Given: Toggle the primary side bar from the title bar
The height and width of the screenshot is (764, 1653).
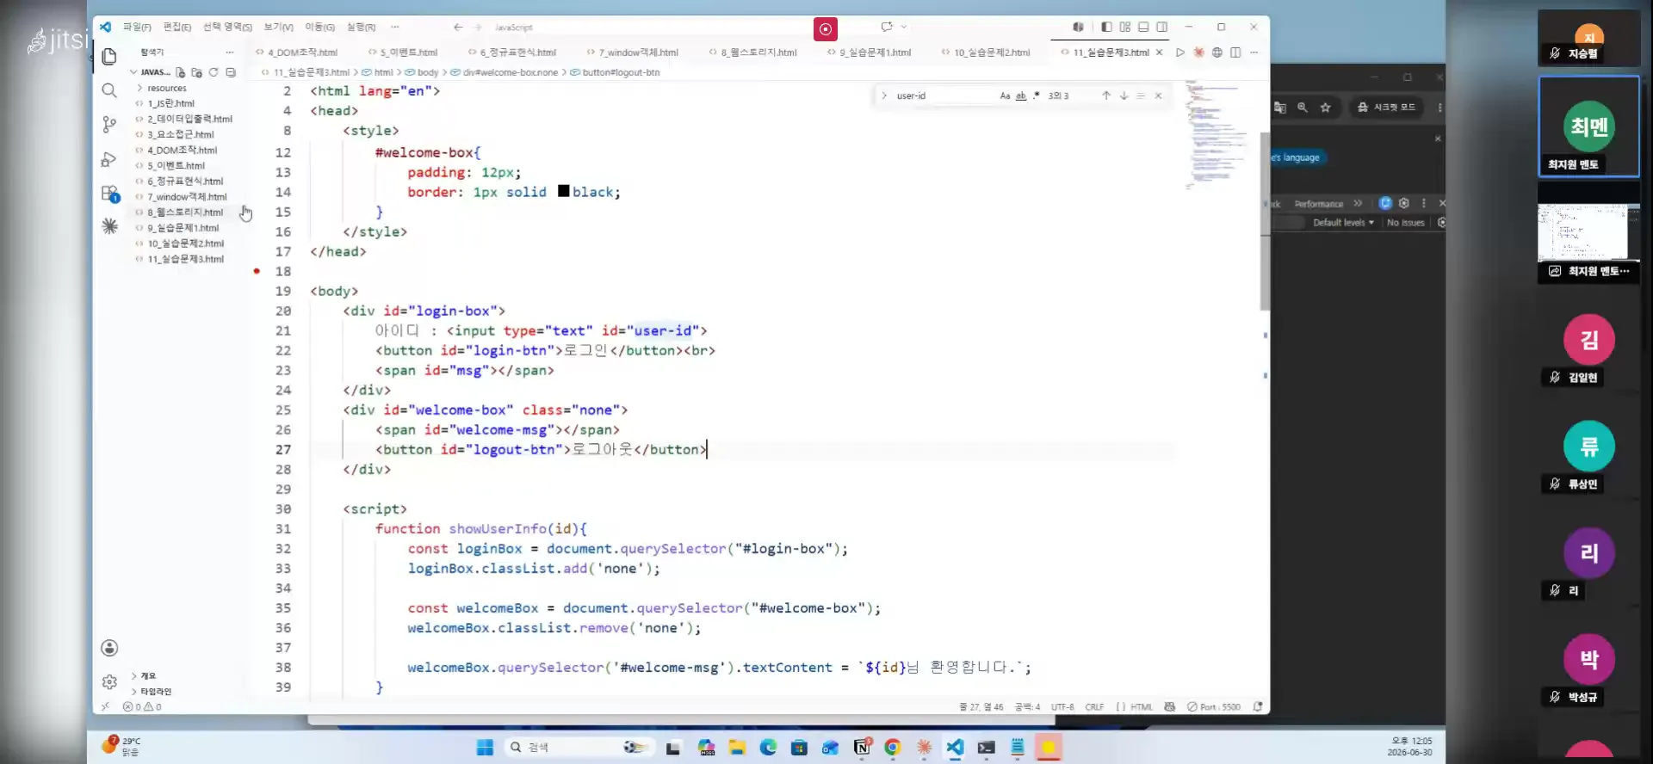Looking at the screenshot, I should [1106, 27].
